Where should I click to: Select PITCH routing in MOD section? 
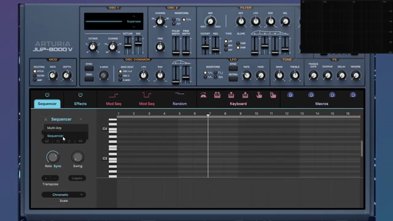[34, 71]
